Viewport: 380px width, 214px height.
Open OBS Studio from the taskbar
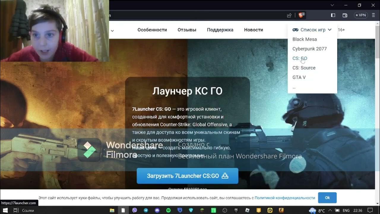225,210
